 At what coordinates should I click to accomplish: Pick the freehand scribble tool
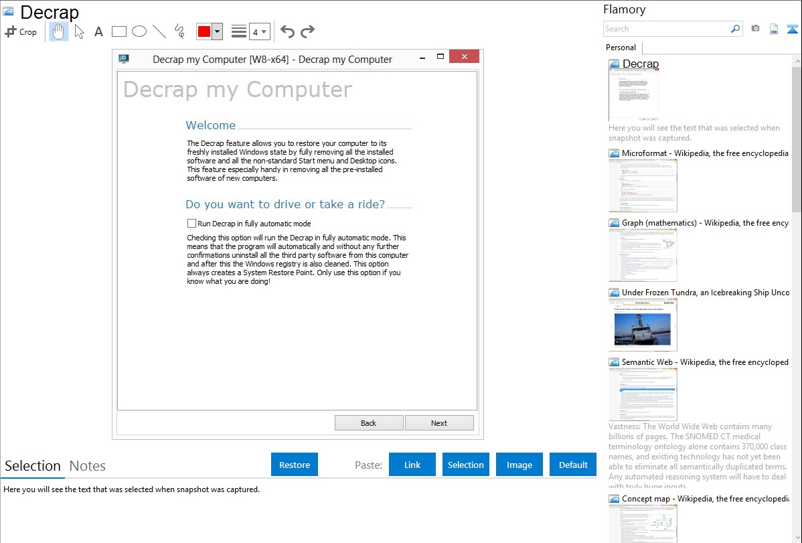click(179, 31)
